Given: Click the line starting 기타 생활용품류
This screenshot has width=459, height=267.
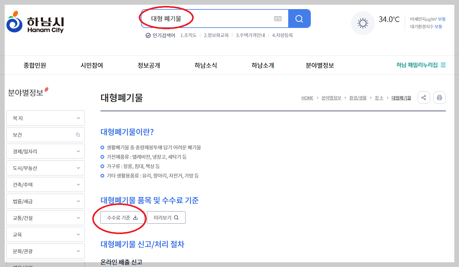Looking at the screenshot, I should coord(153,176).
